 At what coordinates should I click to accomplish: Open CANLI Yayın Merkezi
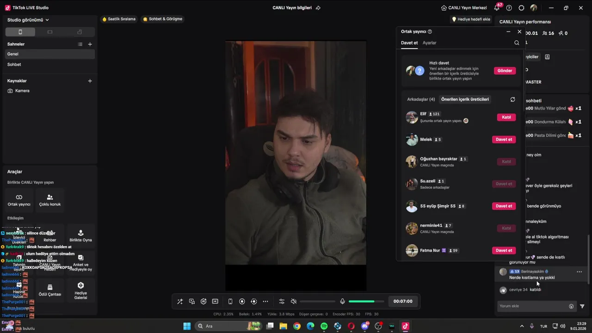[464, 8]
